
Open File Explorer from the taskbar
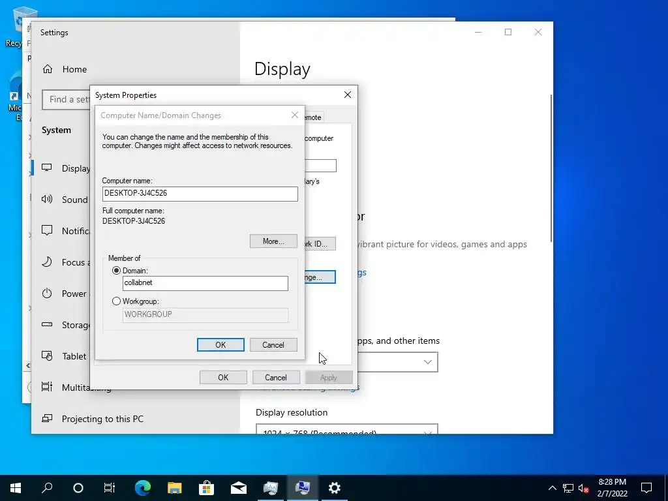(175, 488)
